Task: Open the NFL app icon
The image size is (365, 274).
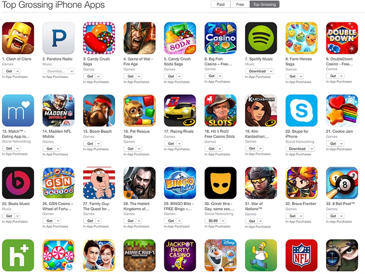Action: click(302, 255)
